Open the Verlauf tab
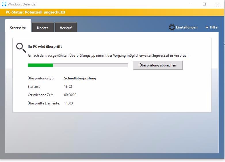 pos(66,28)
